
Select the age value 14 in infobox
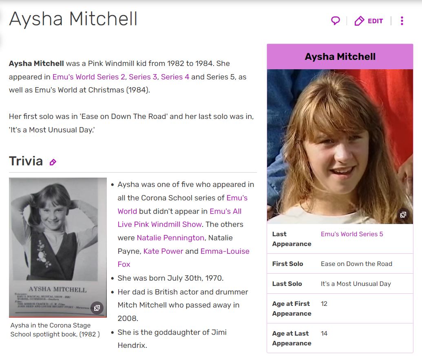pos(324,334)
